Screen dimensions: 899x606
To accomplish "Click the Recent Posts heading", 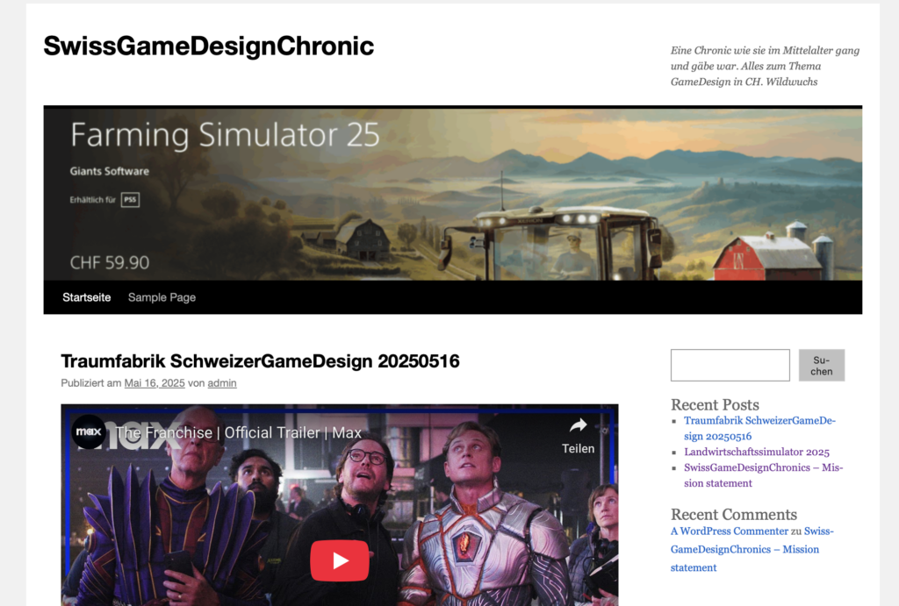I will pyautogui.click(x=715, y=404).
